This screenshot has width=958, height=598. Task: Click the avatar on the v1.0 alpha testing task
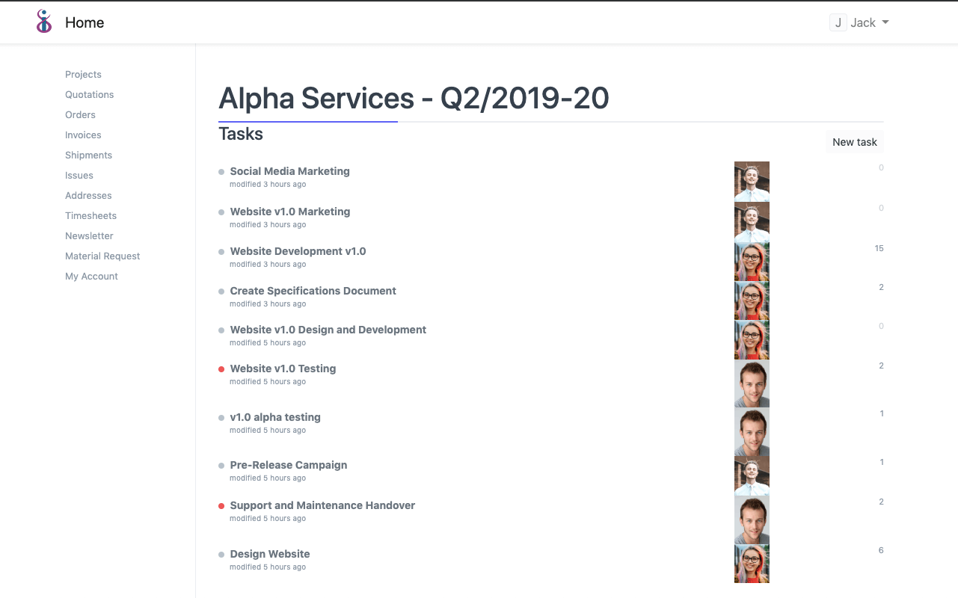click(x=752, y=431)
